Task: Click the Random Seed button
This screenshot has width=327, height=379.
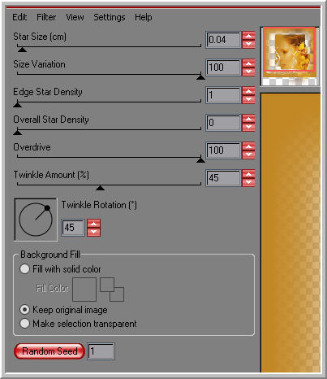Action: point(49,351)
